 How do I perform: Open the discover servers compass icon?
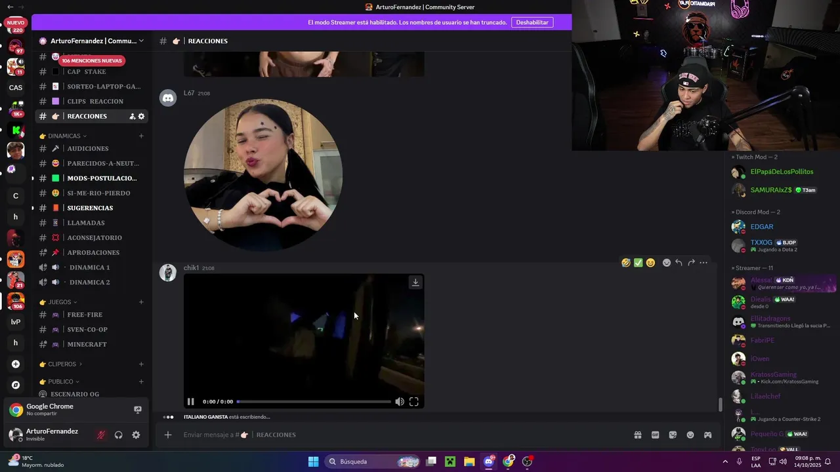(x=16, y=385)
